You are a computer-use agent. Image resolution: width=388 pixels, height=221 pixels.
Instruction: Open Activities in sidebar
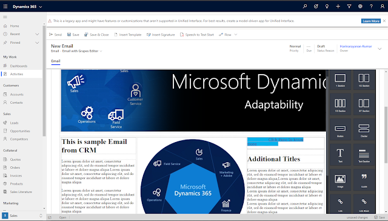click(x=21, y=74)
